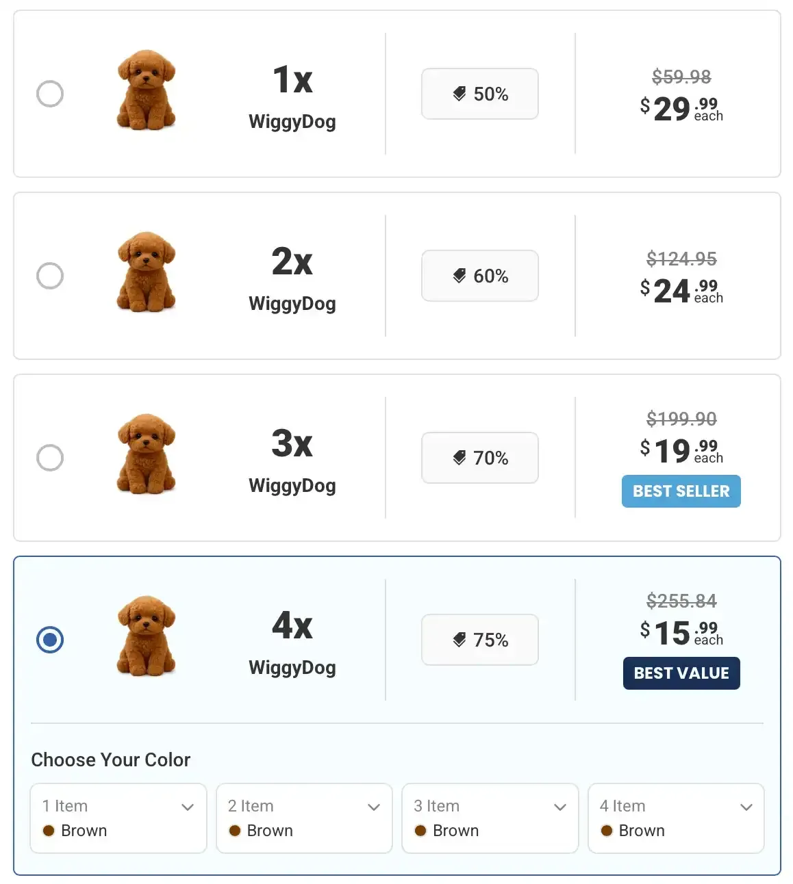The image size is (793, 884).
Task: Click the Brown color swatch under 1 Item
Action: point(49,831)
